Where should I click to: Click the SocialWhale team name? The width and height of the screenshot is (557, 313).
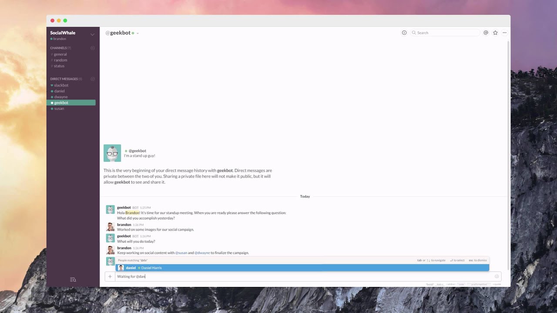(63, 33)
